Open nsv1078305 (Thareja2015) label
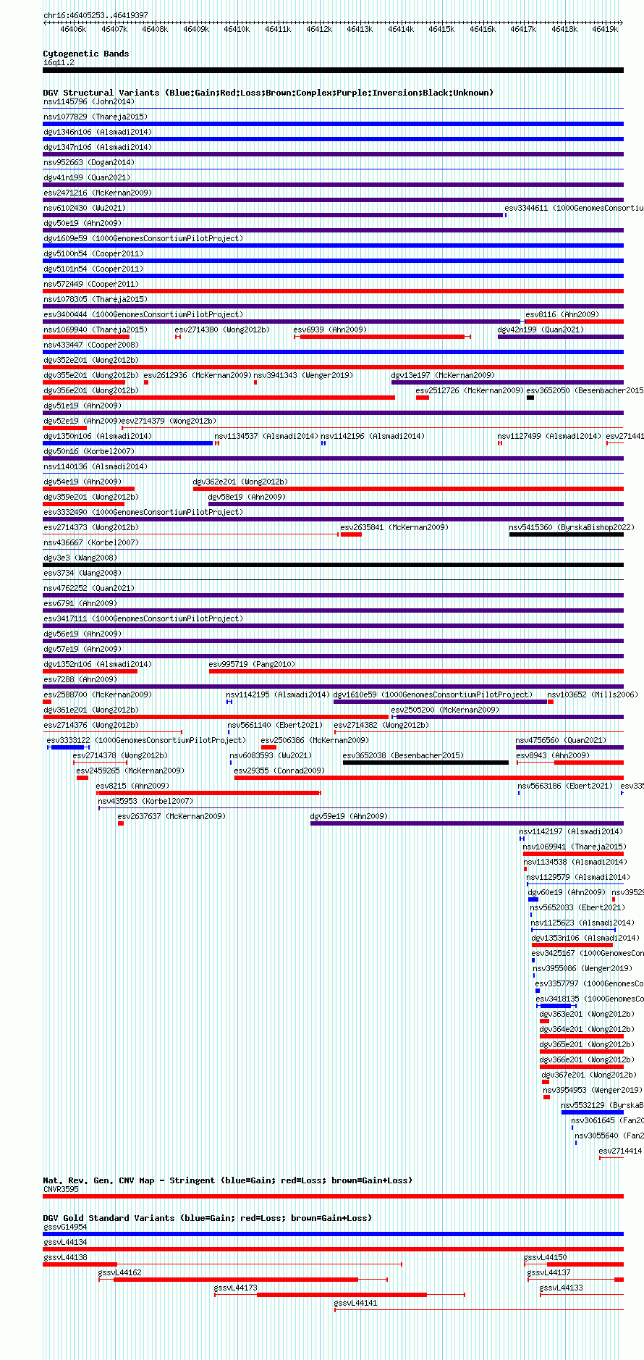Image resolution: width=644 pixels, height=1360 pixels. 95,299
